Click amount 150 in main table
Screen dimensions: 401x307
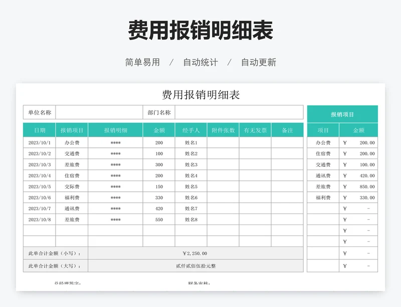click(x=159, y=187)
